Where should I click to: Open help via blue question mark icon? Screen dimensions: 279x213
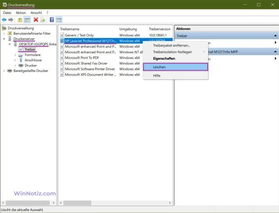coord(52,20)
